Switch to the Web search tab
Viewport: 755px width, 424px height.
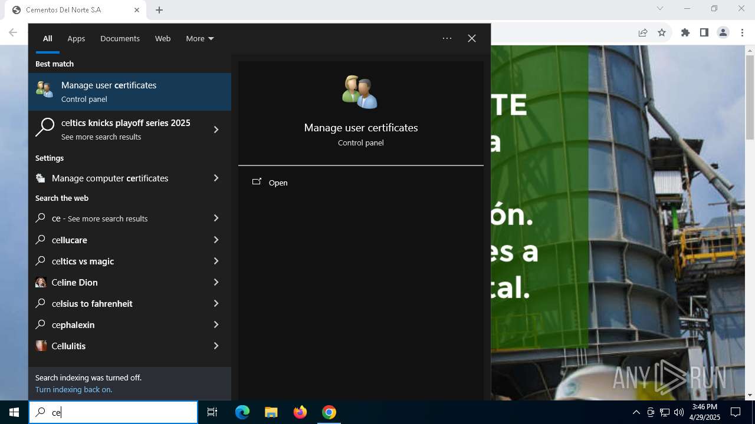163,38
